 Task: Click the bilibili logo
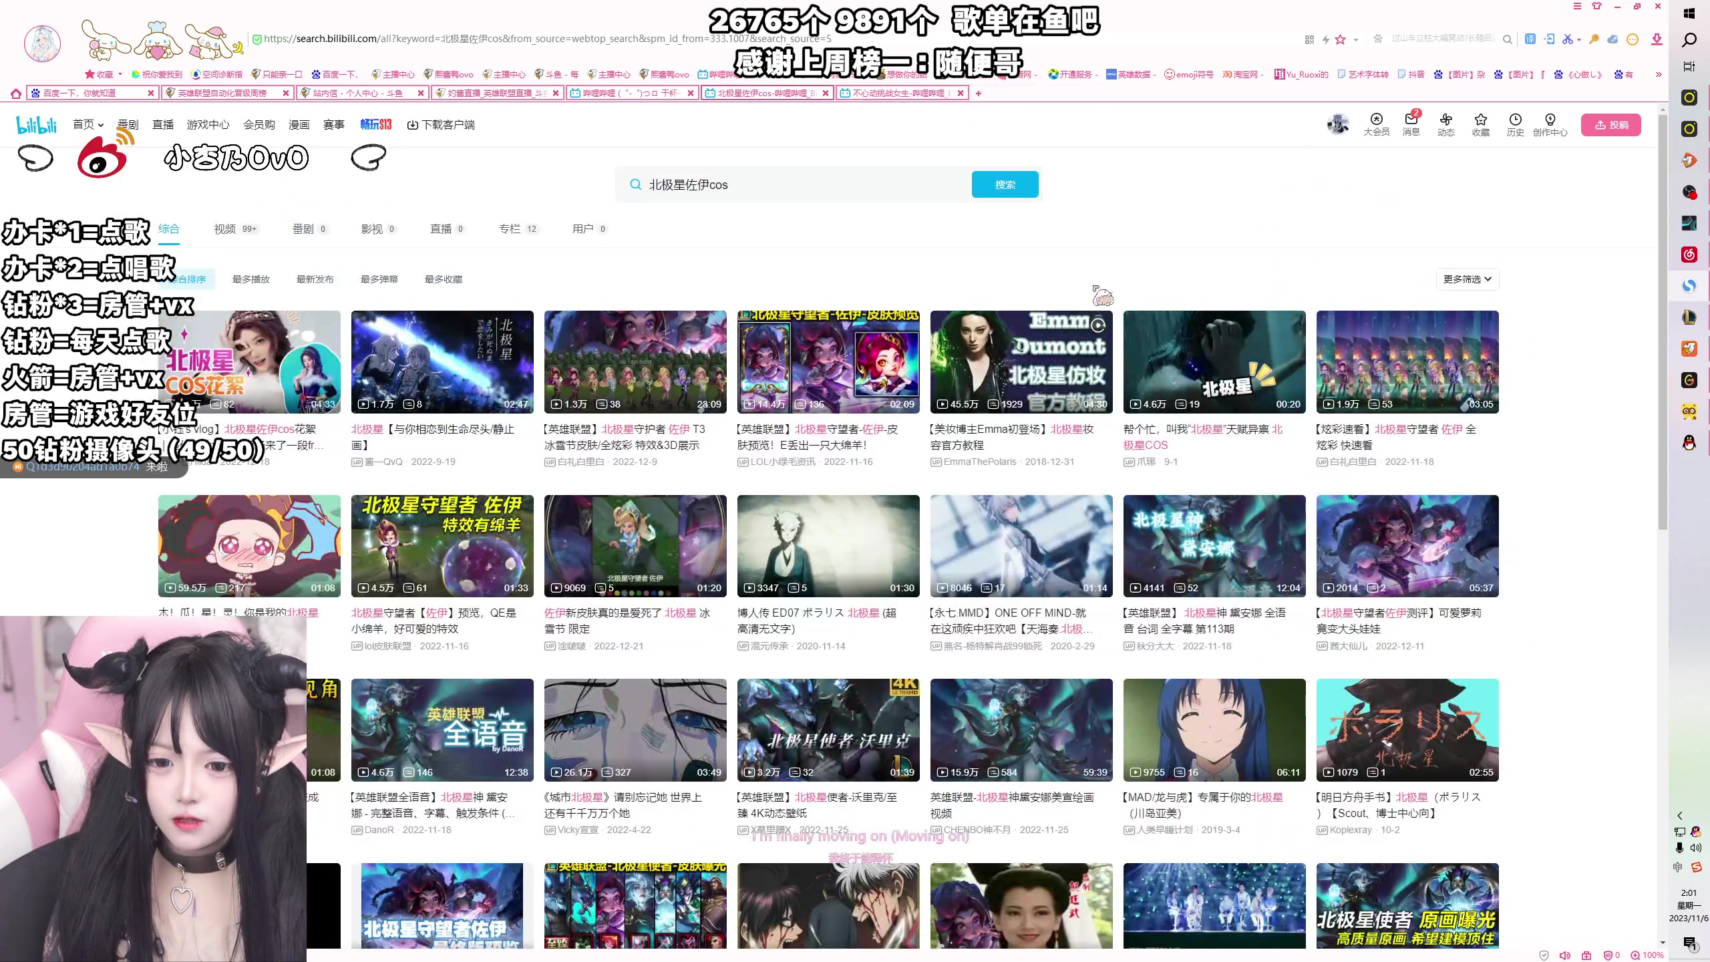click(x=37, y=125)
